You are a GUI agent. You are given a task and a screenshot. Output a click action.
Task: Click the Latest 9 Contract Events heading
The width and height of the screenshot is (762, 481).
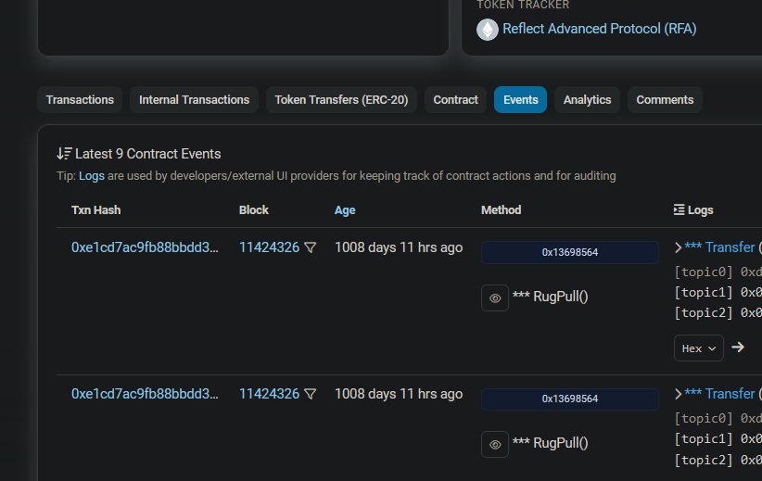147,154
